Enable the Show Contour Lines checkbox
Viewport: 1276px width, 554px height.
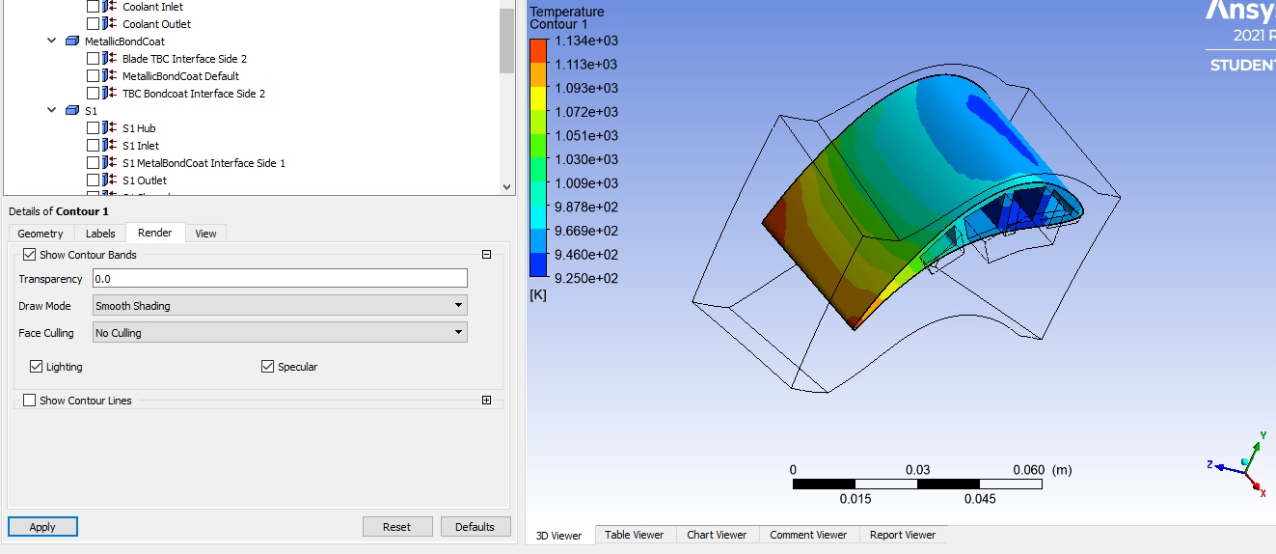(30, 401)
